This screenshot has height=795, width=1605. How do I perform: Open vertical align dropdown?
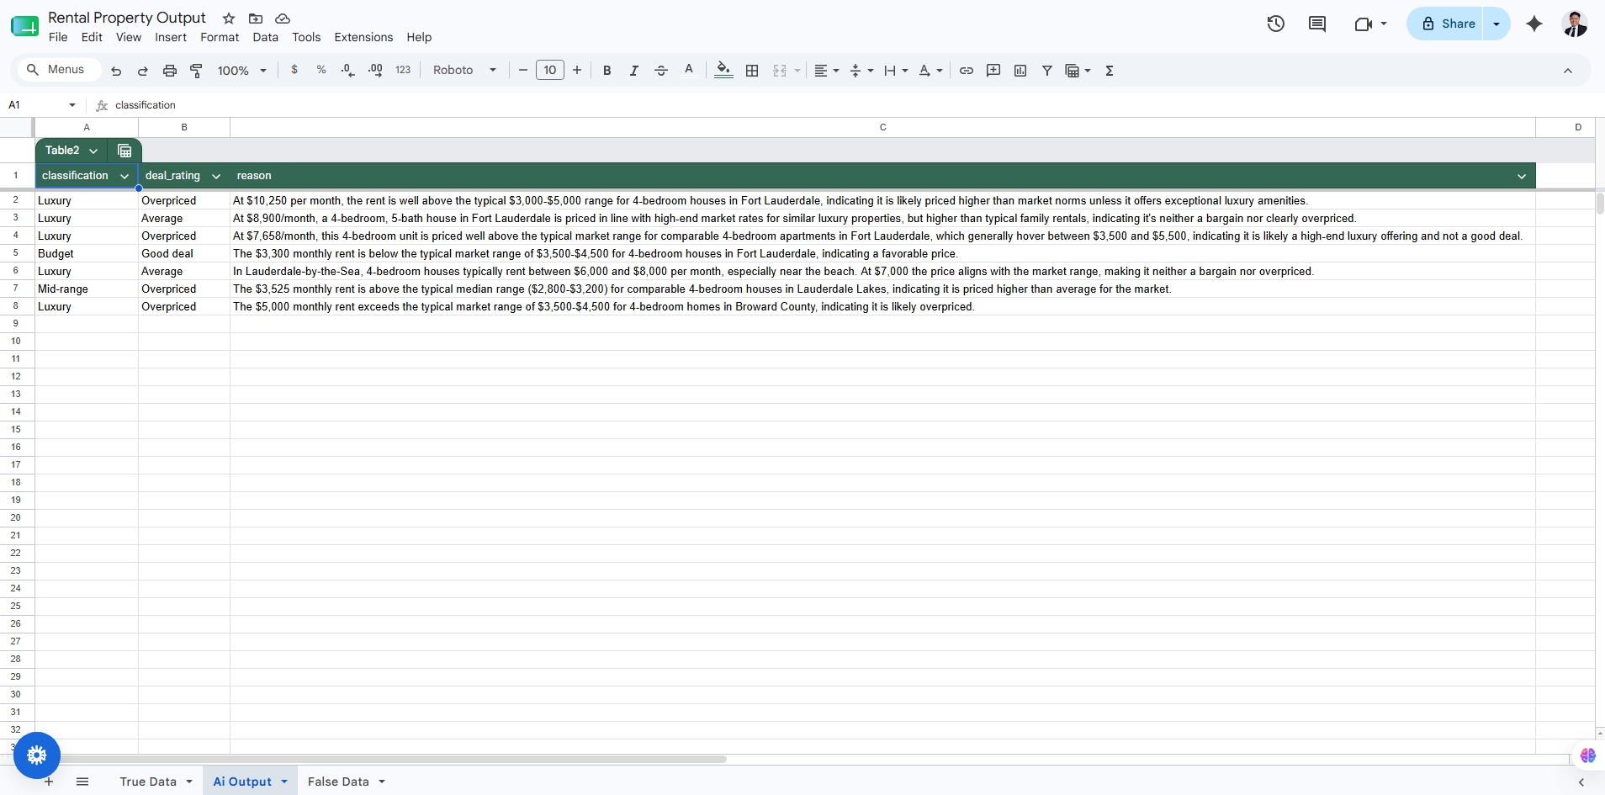point(861,71)
